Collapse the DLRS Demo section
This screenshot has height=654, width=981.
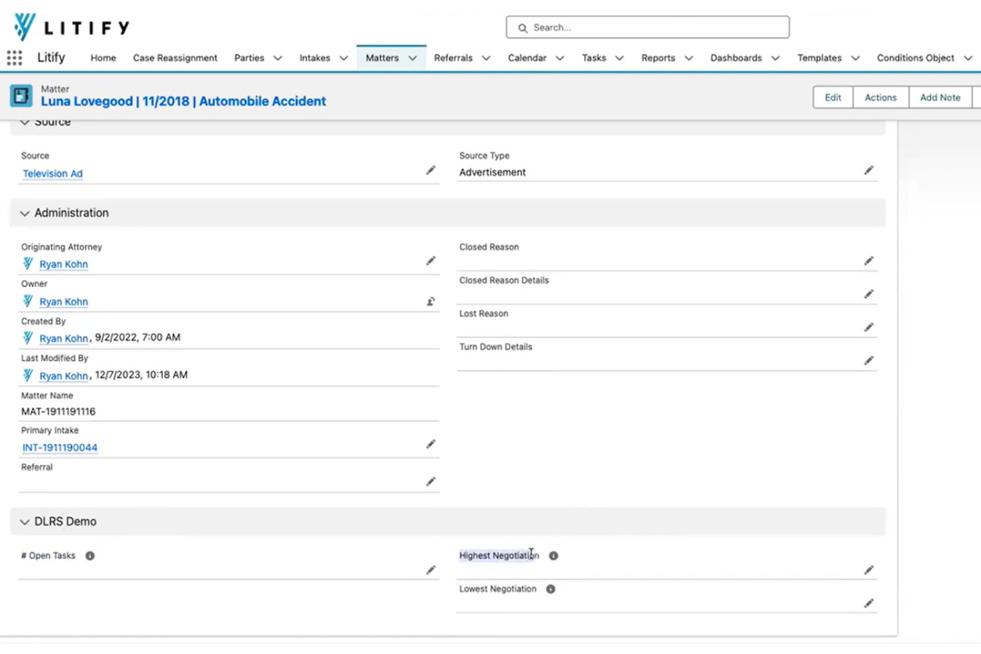tap(25, 522)
